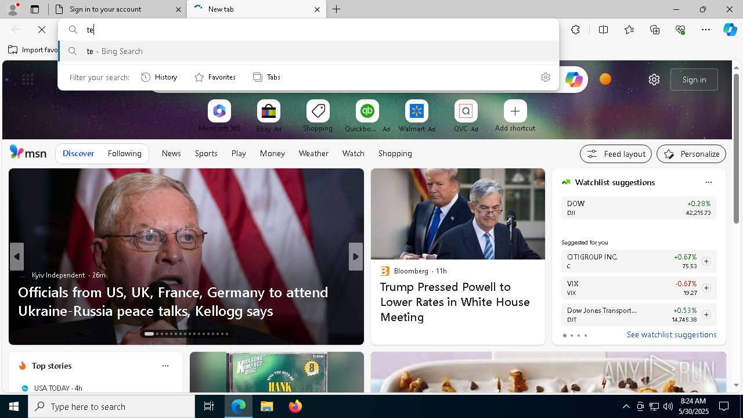Open the apps grid launcher icon
The image size is (743, 418).
[x=27, y=80]
